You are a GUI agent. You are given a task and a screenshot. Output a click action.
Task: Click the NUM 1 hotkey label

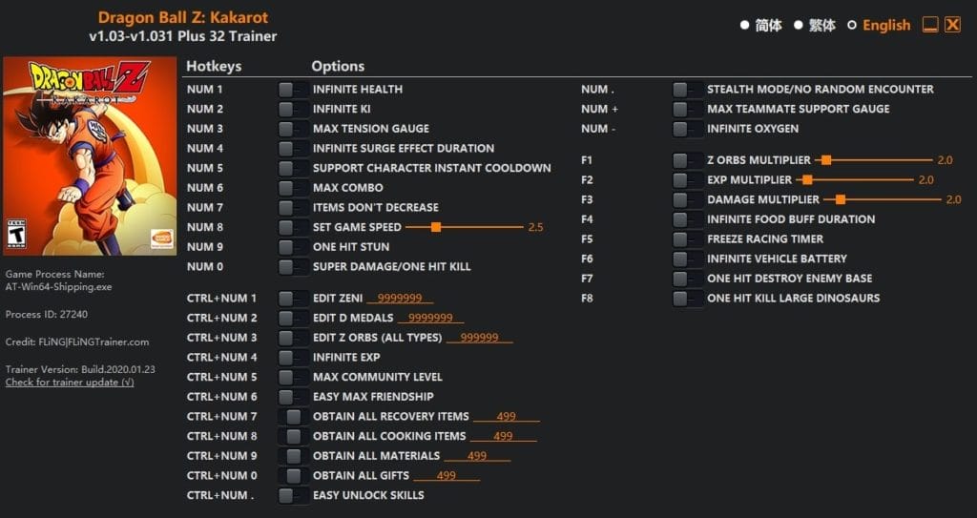[x=204, y=89]
